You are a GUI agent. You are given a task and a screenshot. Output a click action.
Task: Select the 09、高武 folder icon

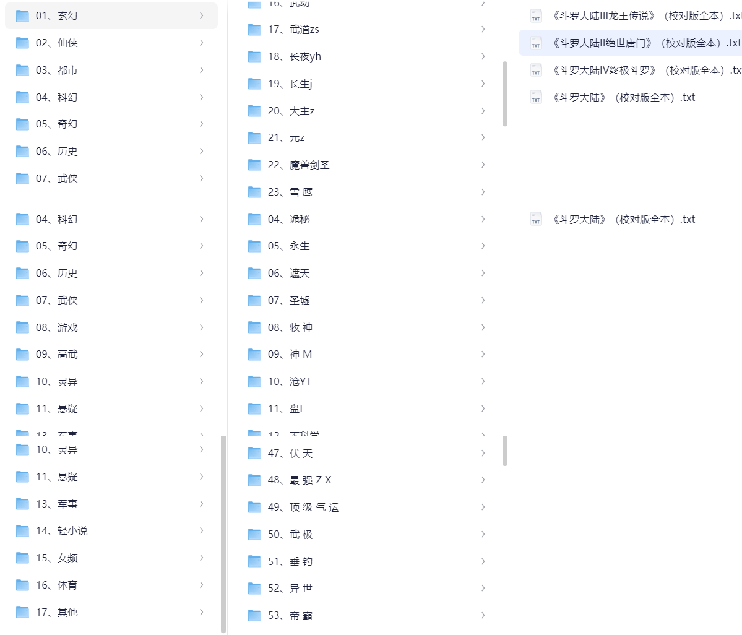pos(22,355)
